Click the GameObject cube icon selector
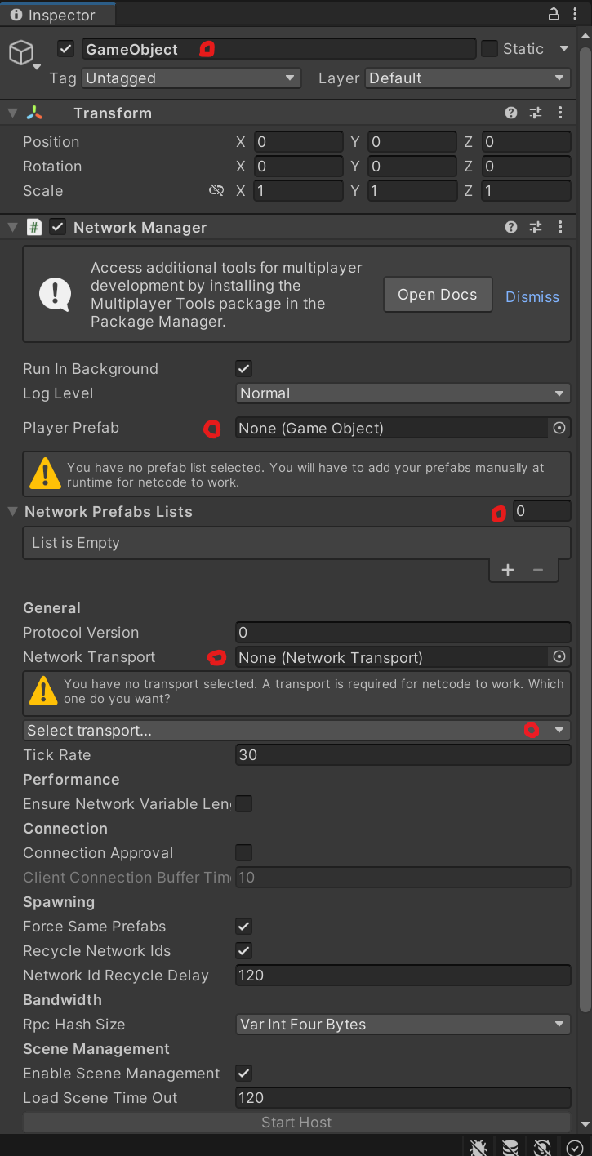The width and height of the screenshot is (592, 1156). point(20,54)
